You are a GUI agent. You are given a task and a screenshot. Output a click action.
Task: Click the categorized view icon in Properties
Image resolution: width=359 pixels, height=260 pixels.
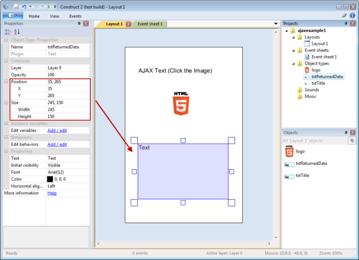tap(7, 32)
